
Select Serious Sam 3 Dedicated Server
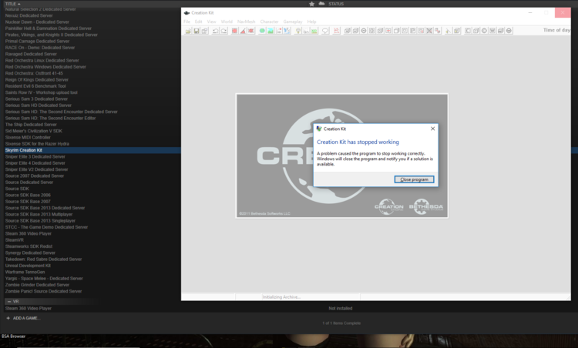pos(36,99)
